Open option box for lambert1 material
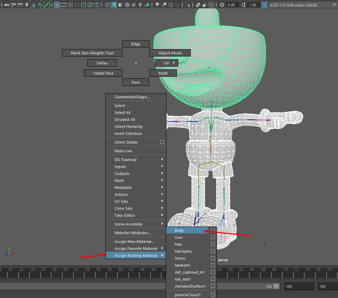 pos(213,265)
